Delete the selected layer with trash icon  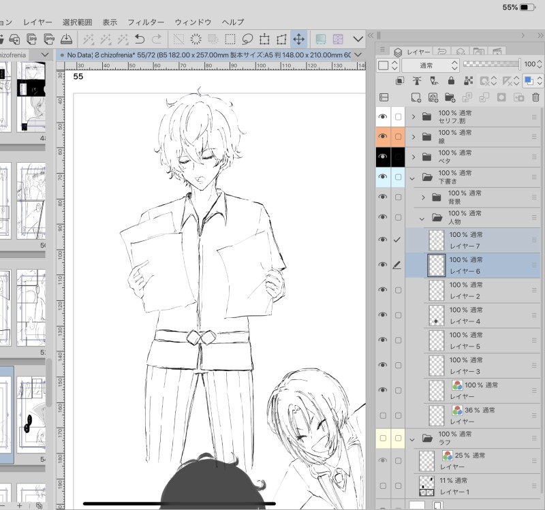pyautogui.click(x=535, y=97)
